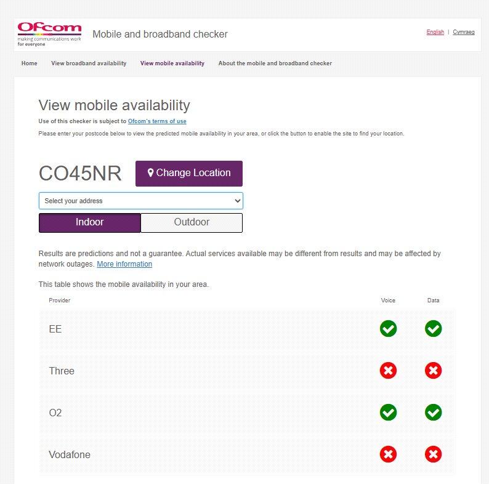This screenshot has width=489, height=484.
Task: Open the Select your address dropdown
Action: tap(140, 201)
